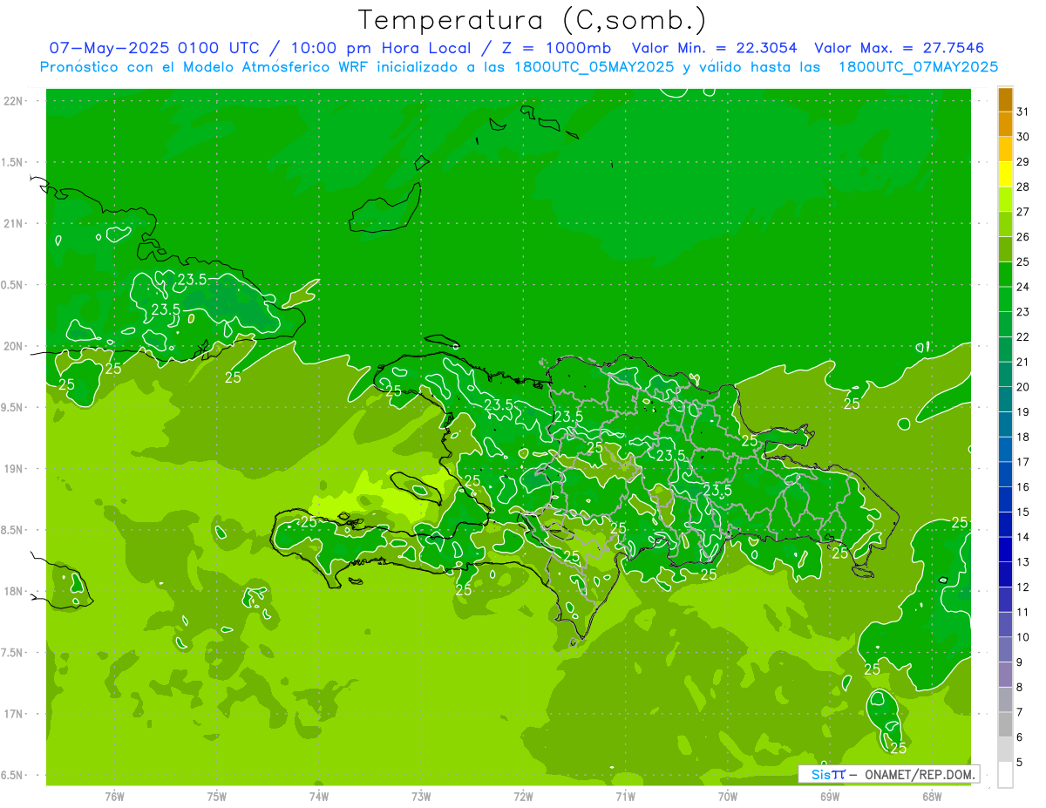Click the "20N" latitude axis label
1046x808 pixels.
pos(13,346)
